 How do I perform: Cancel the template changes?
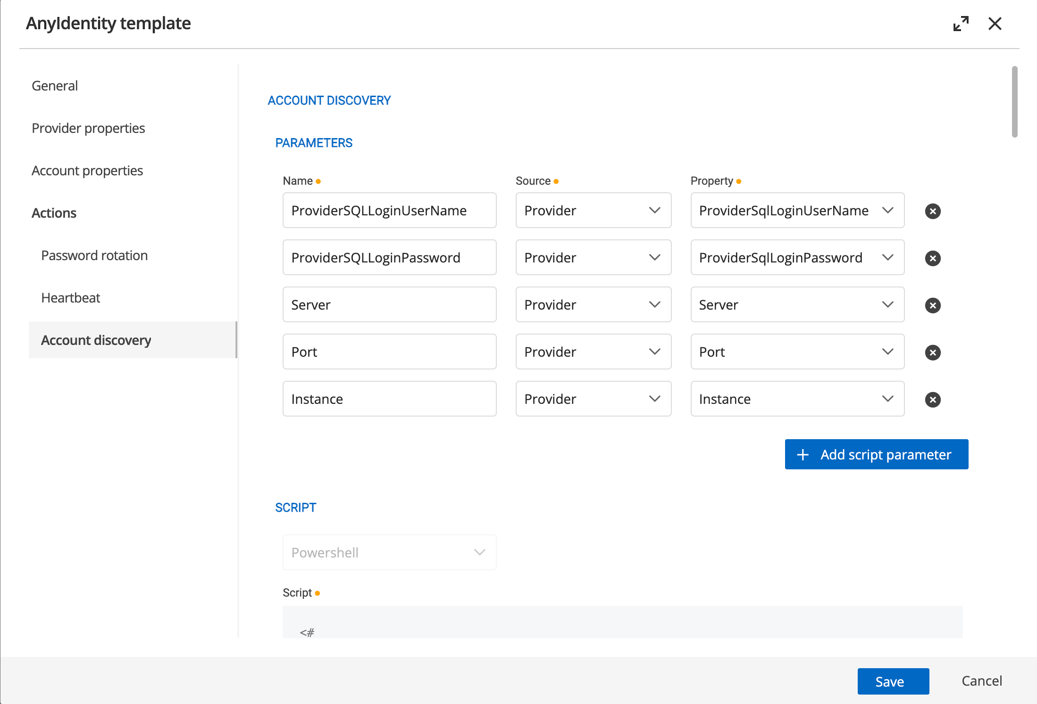click(981, 681)
